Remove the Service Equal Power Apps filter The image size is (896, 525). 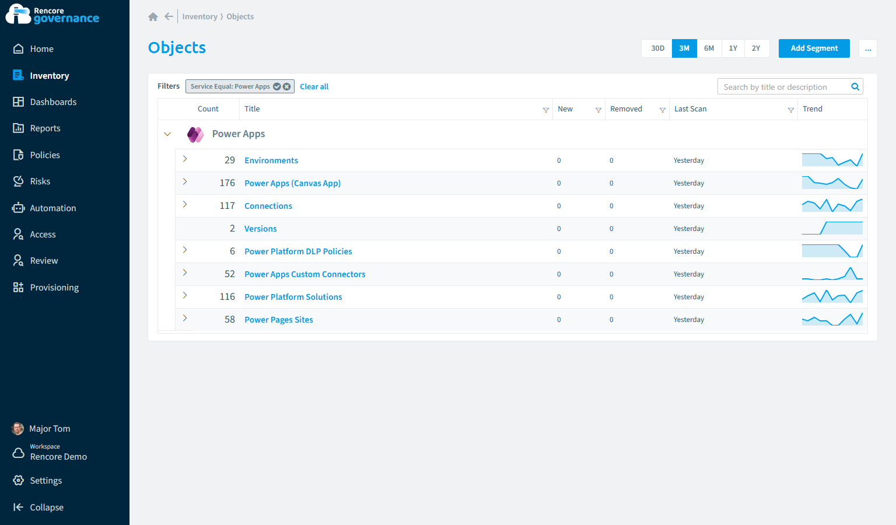pyautogui.click(x=286, y=86)
